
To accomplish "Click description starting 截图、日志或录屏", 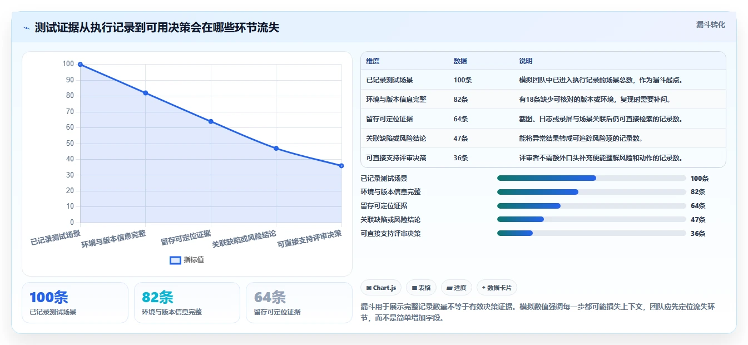I will coord(601,119).
